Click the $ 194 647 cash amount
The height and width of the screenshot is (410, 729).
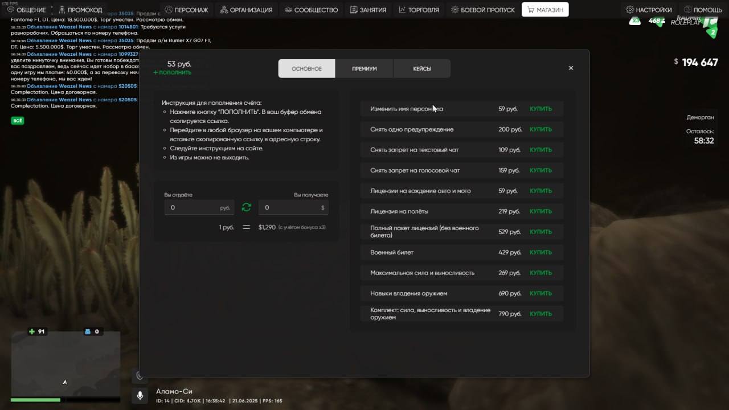pos(696,62)
